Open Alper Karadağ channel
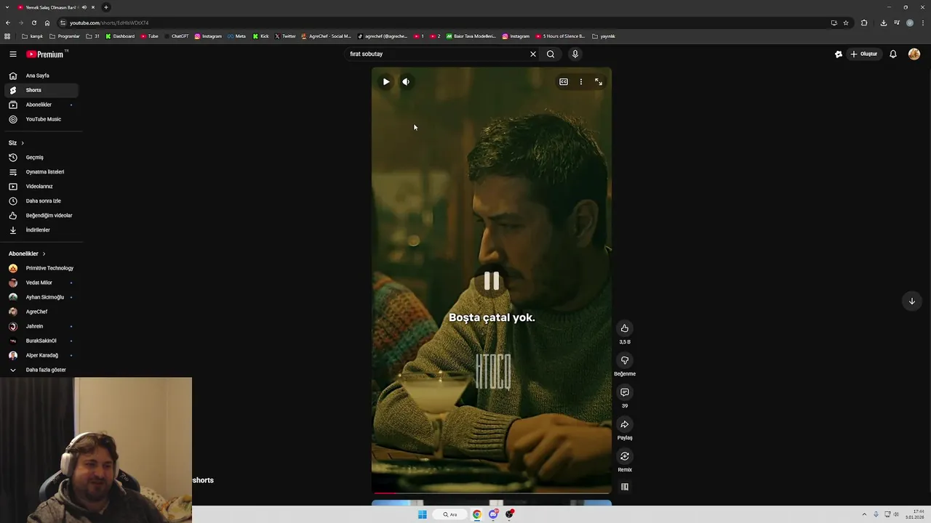931x523 pixels. 41,355
